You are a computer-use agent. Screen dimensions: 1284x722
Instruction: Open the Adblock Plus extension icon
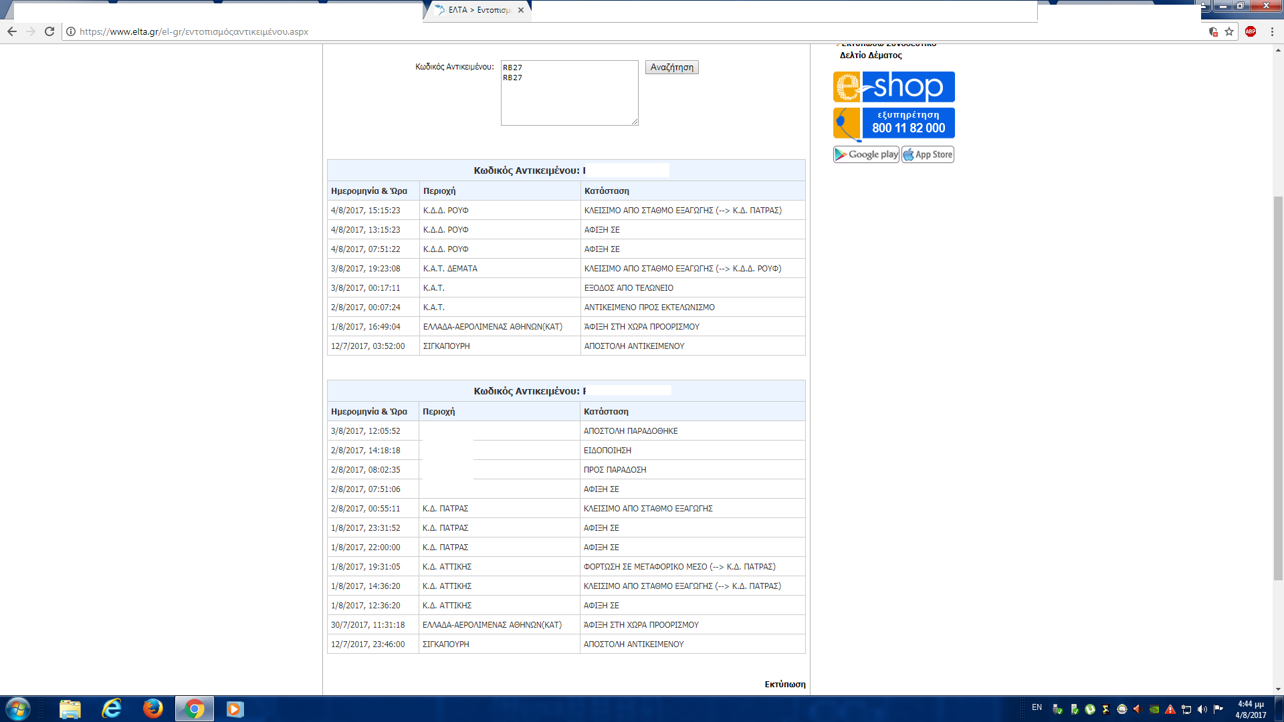1251,31
